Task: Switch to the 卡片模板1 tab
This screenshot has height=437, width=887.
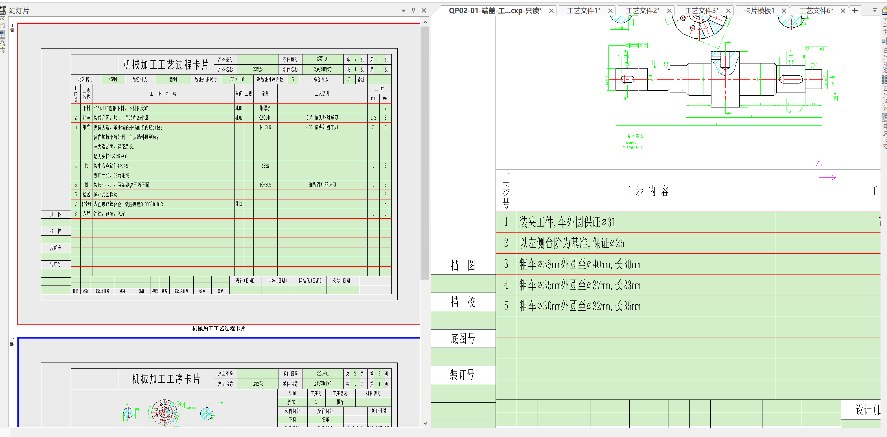Action: tap(759, 11)
